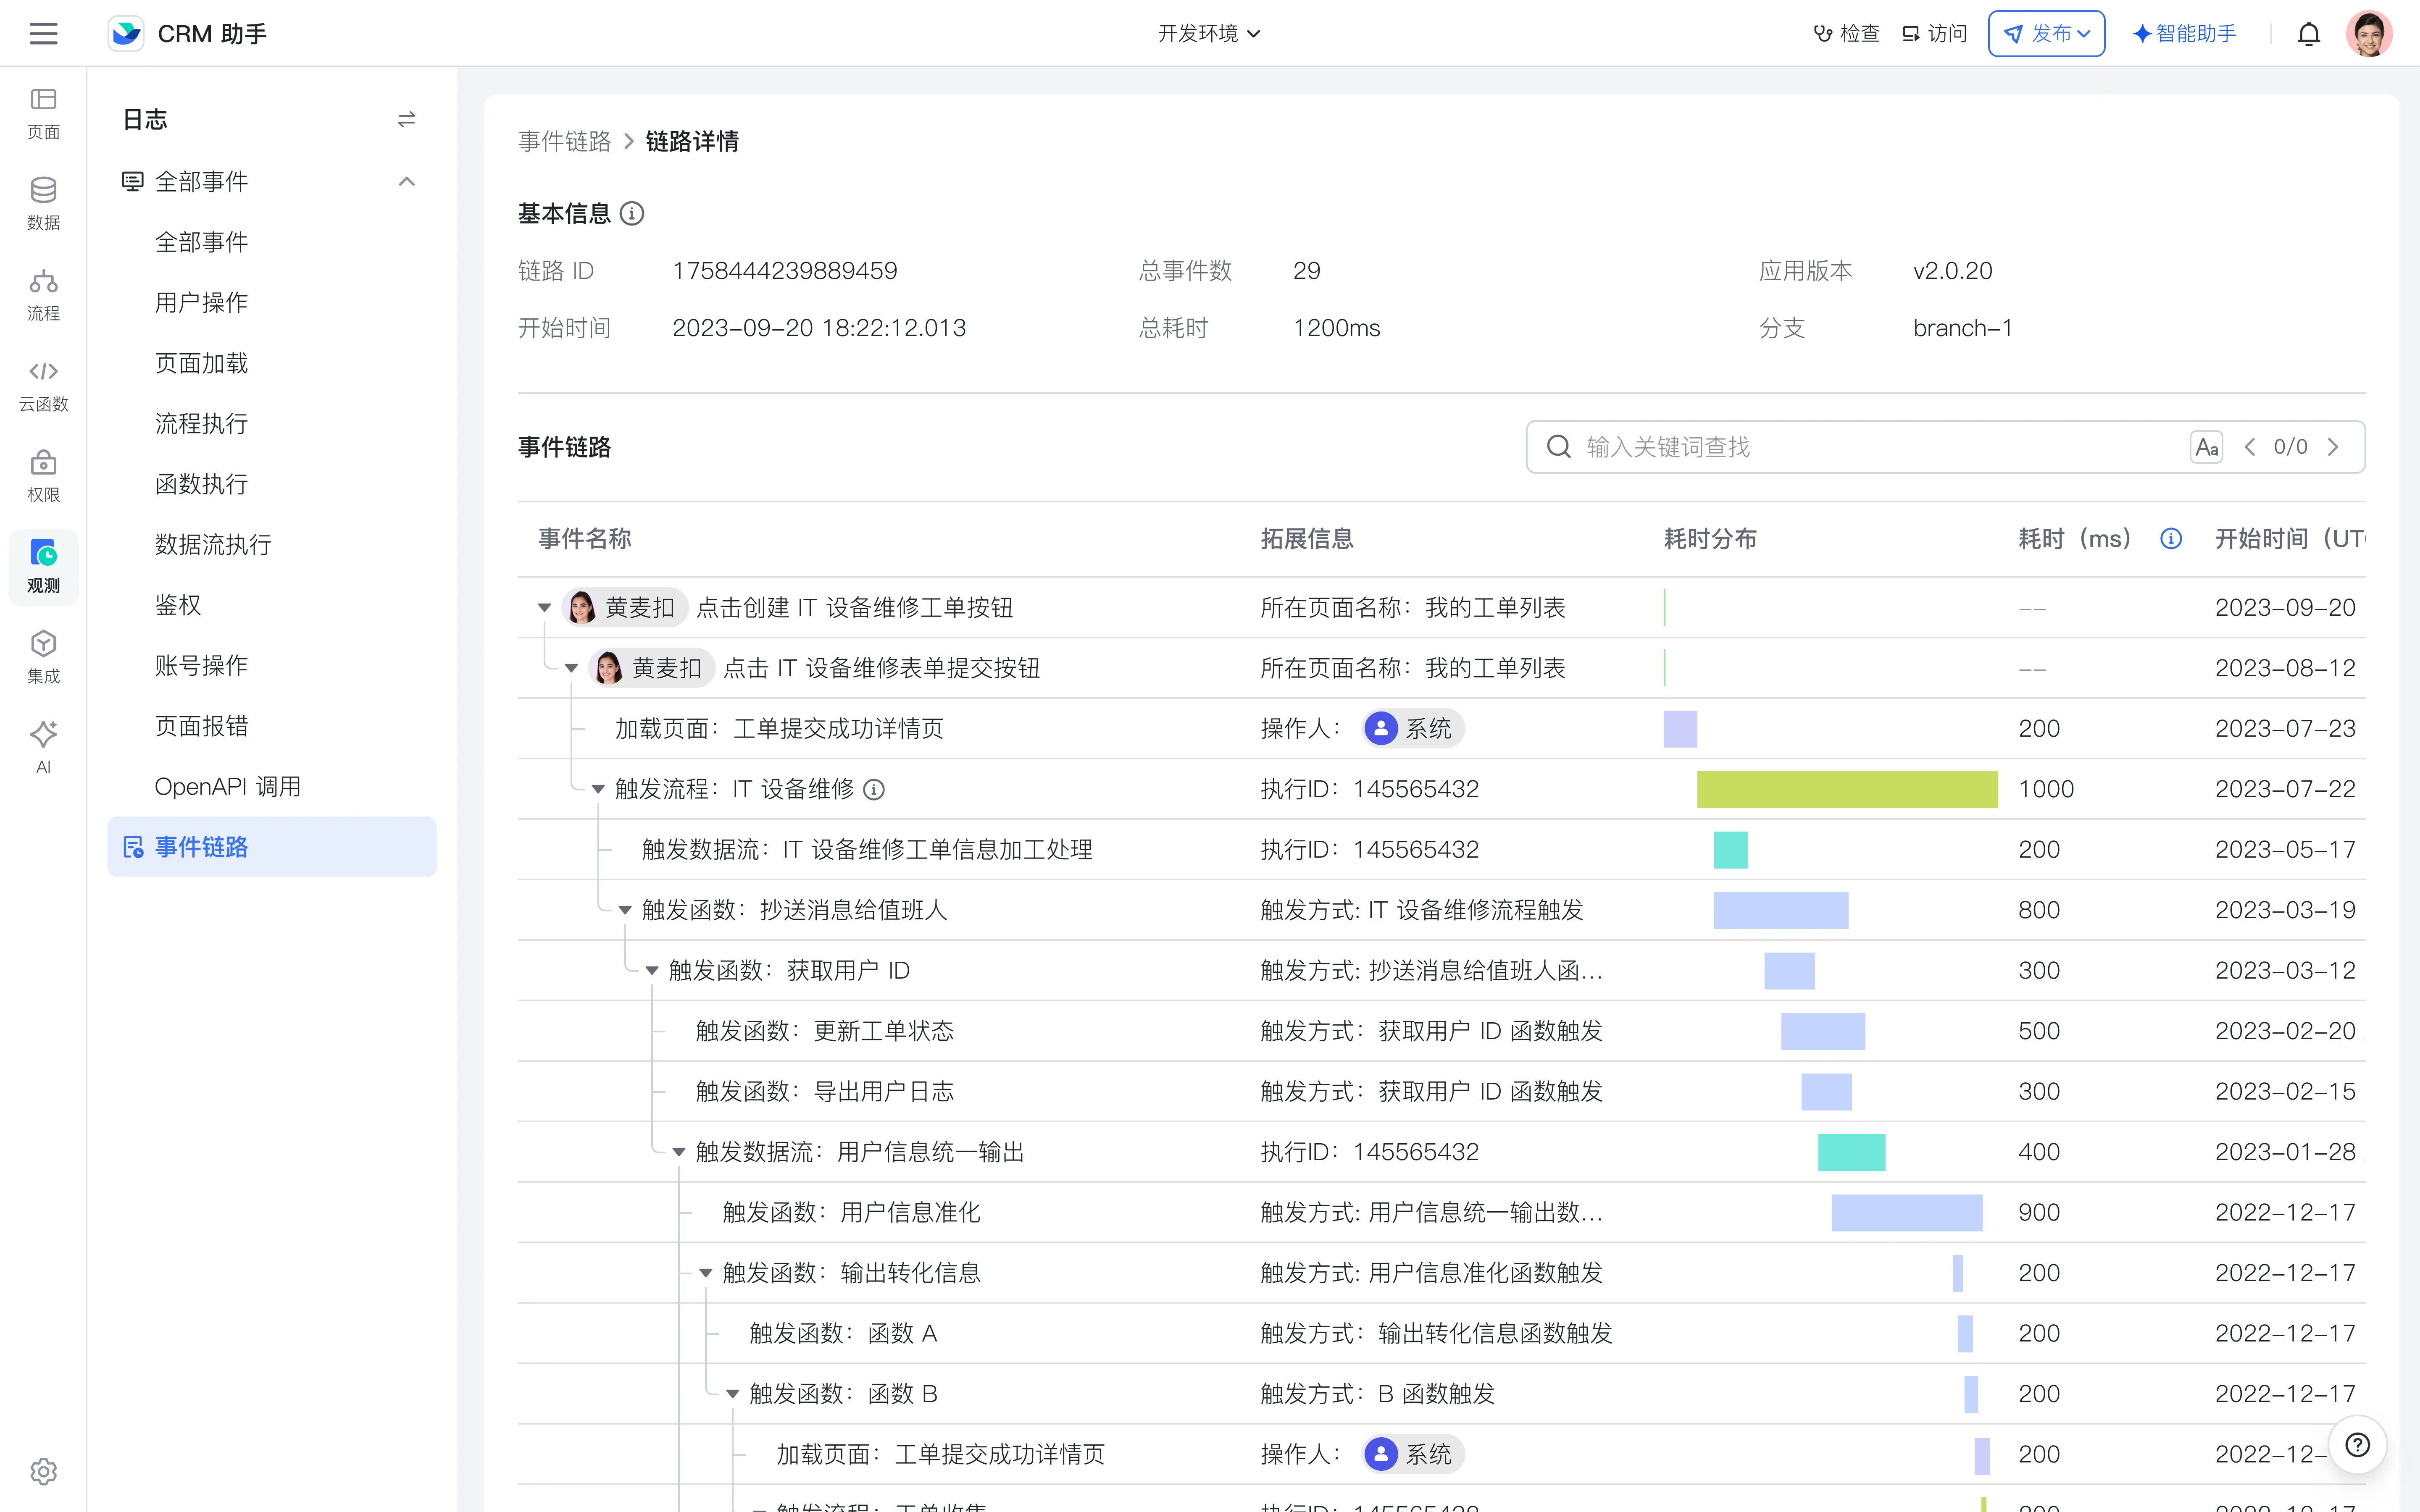Click the 触发数据流：IT 设备维修工单信息加工处理 row
Screen dimensions: 2420x1512
1442,850
